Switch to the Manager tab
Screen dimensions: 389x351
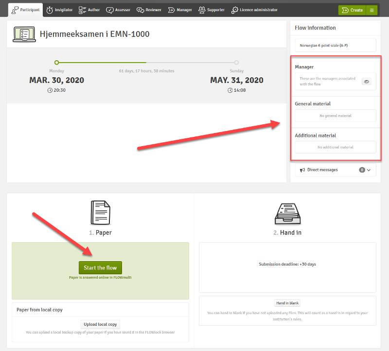click(180, 9)
